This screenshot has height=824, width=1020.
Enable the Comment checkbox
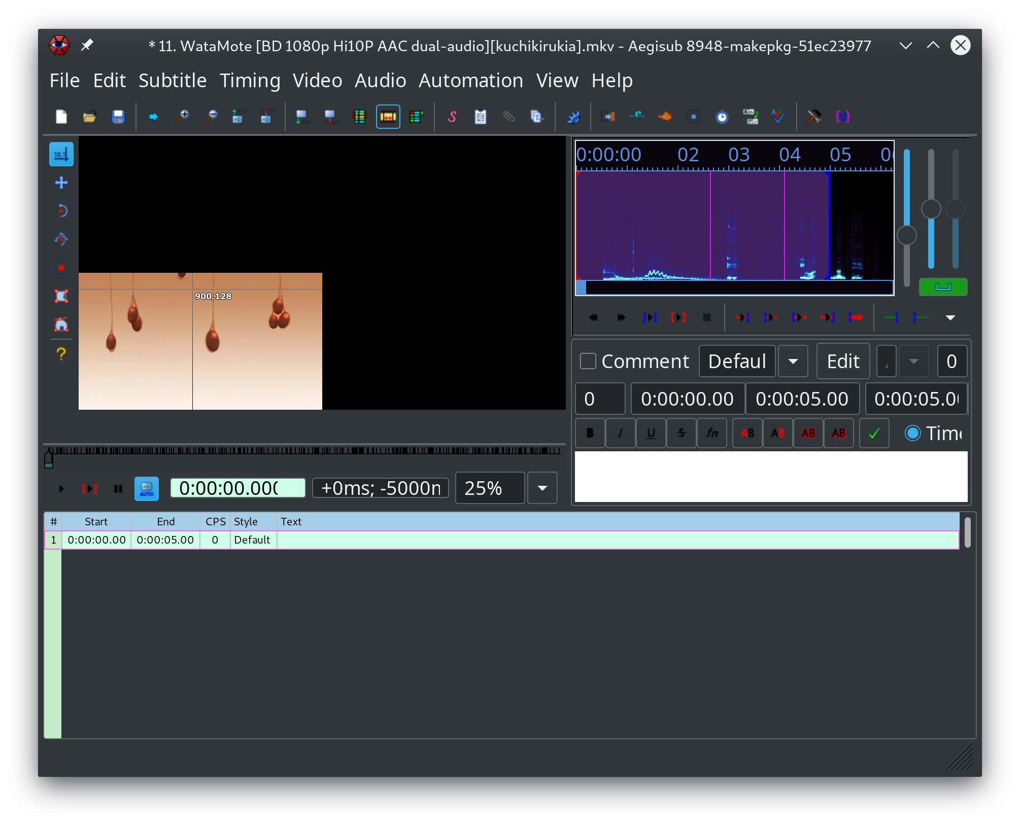point(589,361)
